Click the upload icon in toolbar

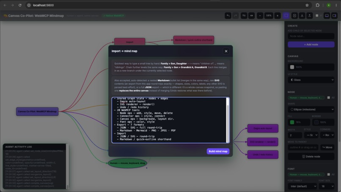(x=309, y=16)
